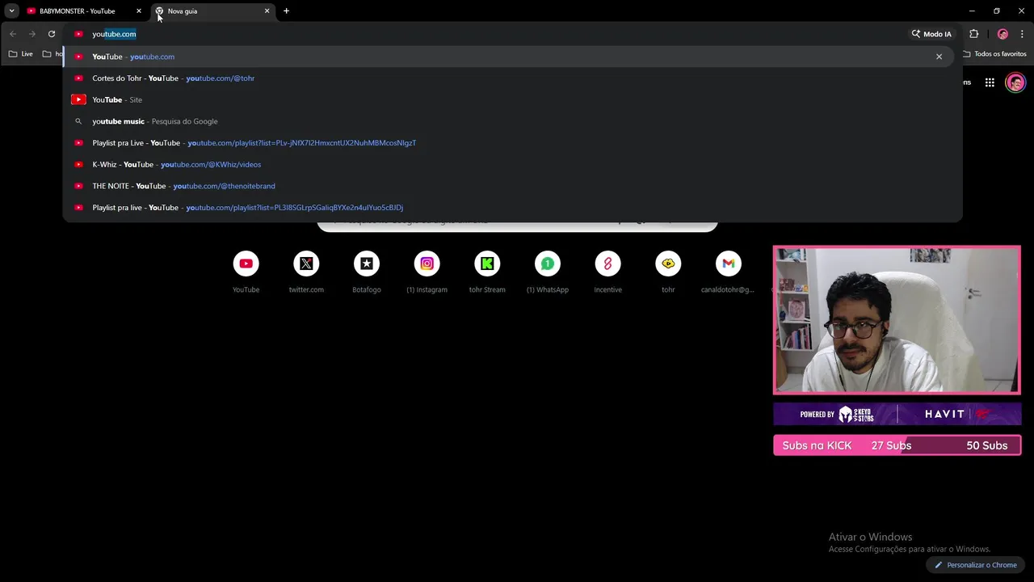Click the address bar text youtube.com
Image resolution: width=1034 pixels, height=582 pixels.
coord(114,34)
